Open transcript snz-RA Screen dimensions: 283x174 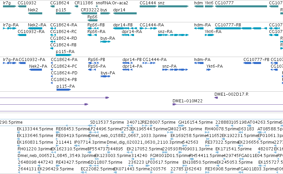[x=173, y=35]
